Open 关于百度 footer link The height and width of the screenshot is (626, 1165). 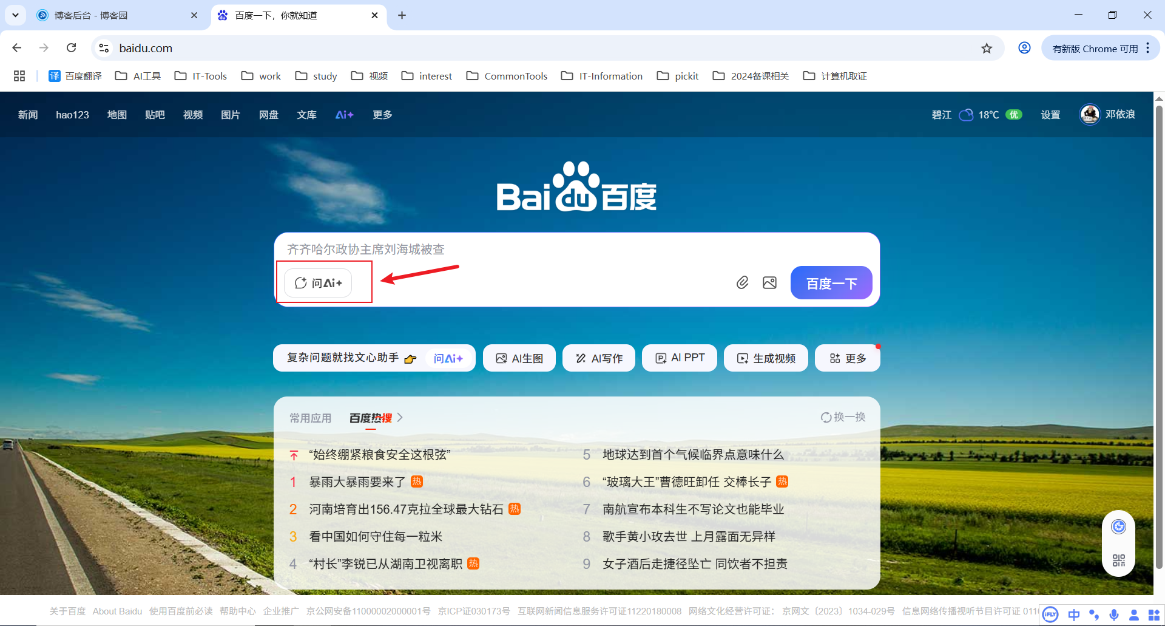pos(67,611)
